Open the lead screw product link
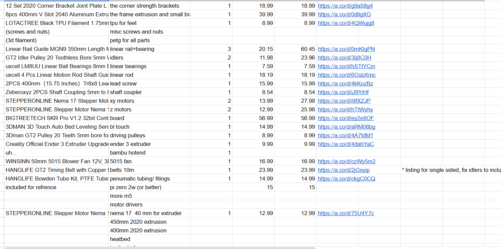This screenshot has height=249, width=501. pos(345,83)
